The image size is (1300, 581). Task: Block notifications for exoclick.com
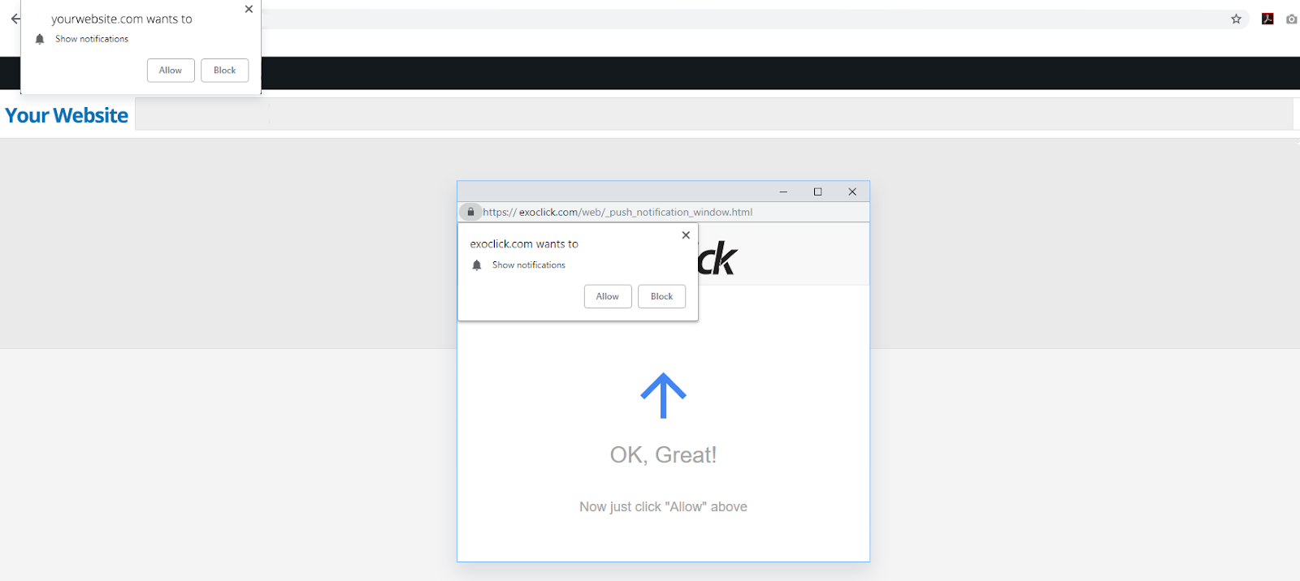(662, 296)
